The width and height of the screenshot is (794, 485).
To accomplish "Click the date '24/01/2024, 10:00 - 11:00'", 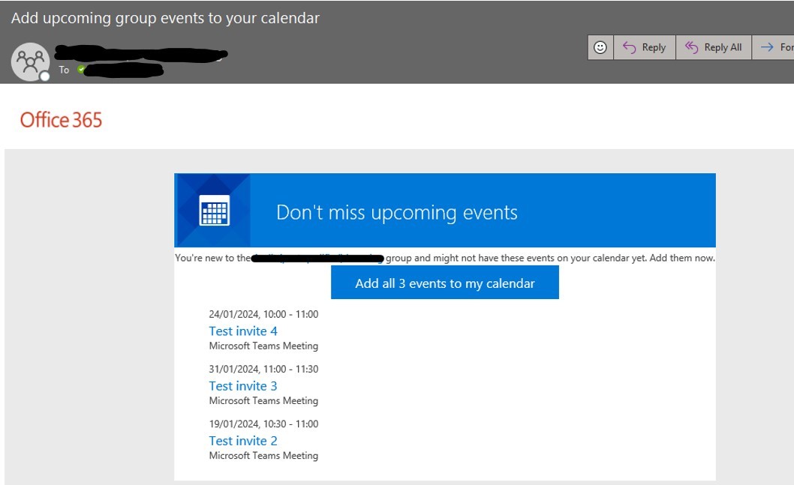I will tap(263, 314).
